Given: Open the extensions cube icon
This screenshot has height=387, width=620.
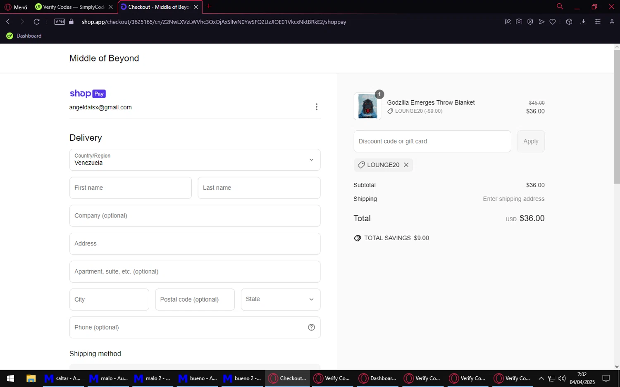Looking at the screenshot, I should click(x=569, y=22).
